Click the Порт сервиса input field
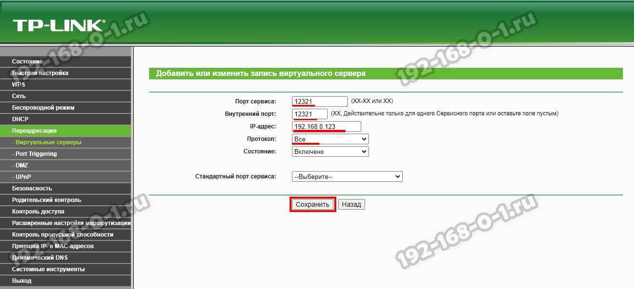Viewport: 634px width, 289px height. tap(319, 101)
